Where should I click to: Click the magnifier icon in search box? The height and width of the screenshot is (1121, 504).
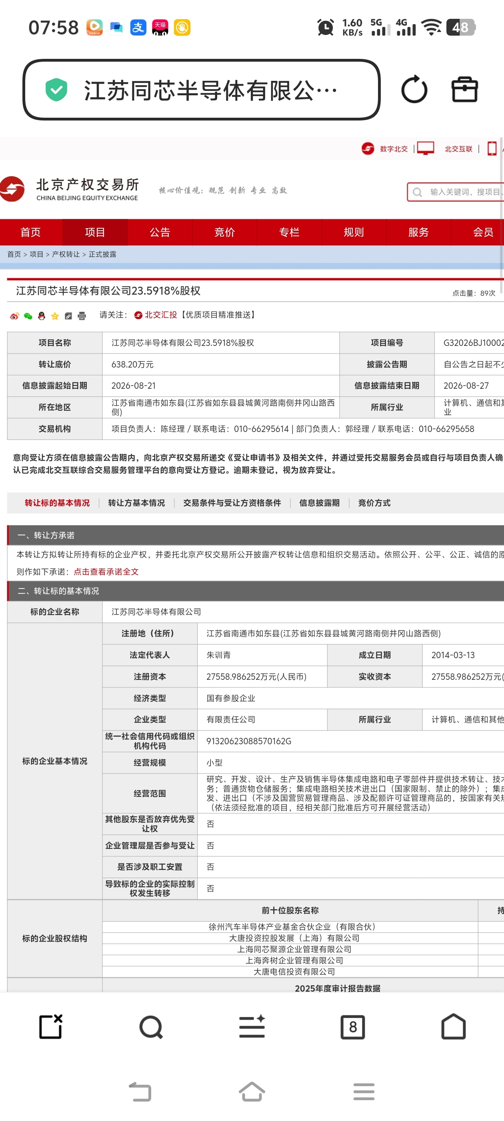(417, 192)
